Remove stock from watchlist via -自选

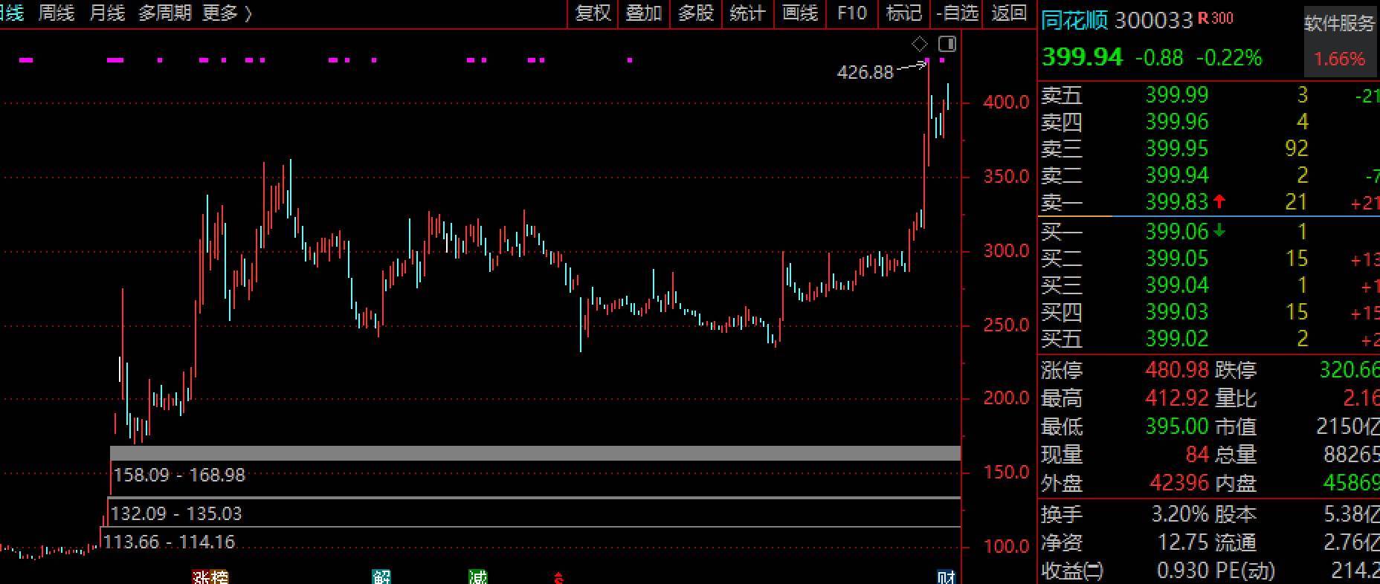tap(957, 13)
